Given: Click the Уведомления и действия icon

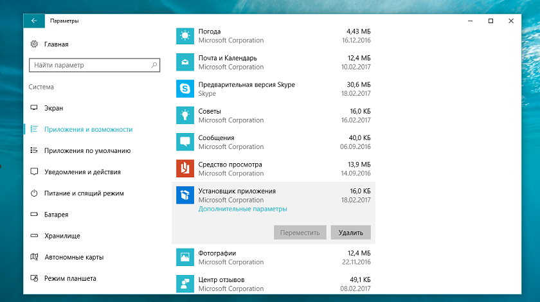Looking at the screenshot, I should [x=34, y=172].
